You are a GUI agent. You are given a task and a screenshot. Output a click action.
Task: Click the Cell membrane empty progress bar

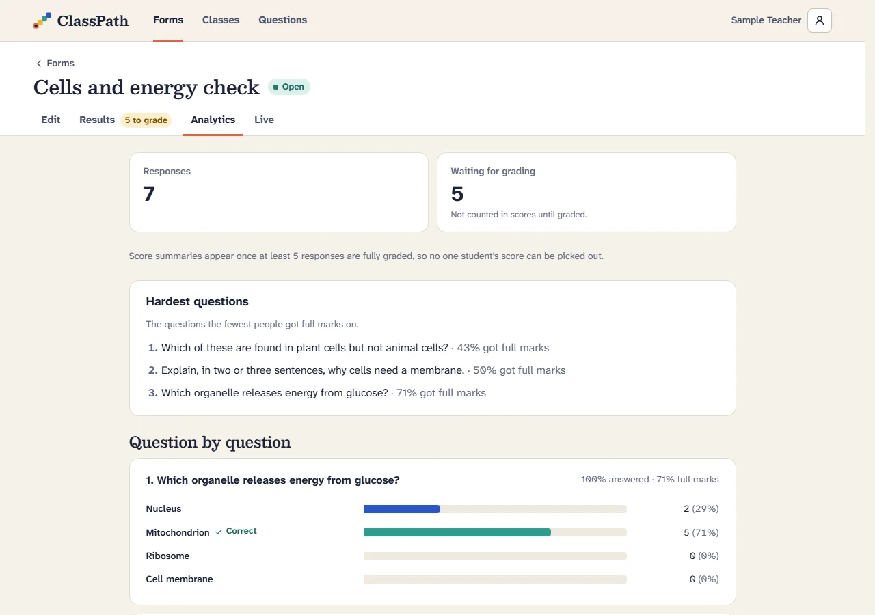(x=495, y=579)
